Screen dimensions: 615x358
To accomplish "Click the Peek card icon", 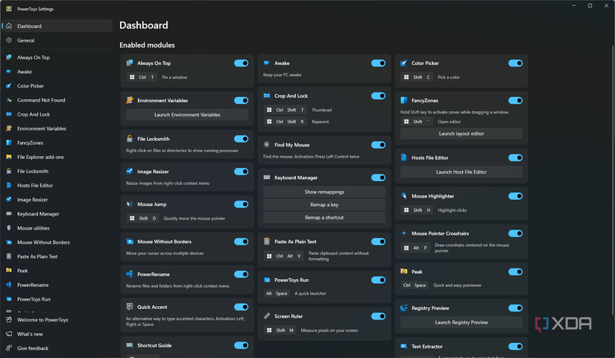I will pyautogui.click(x=403, y=271).
